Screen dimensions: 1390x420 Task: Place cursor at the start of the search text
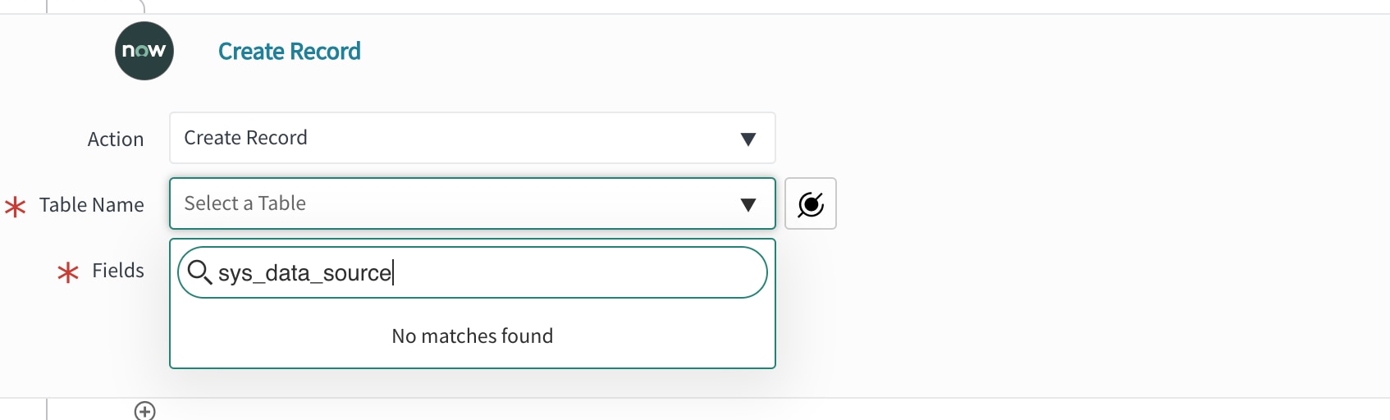(219, 272)
